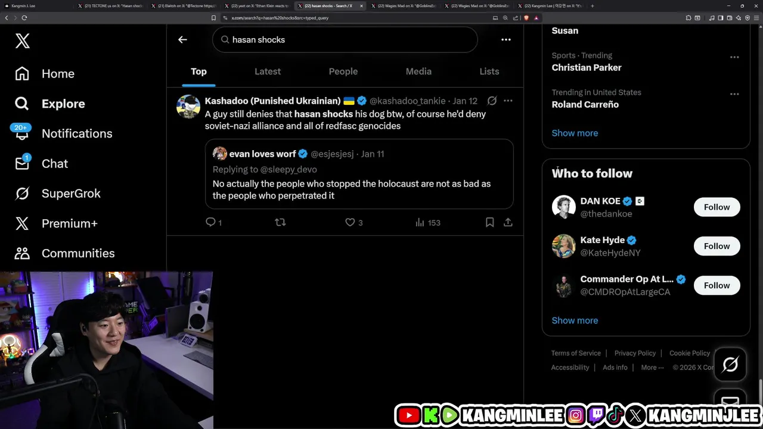Screen dimensions: 763x429
Task: Click the Grok explain icon on Kashadoo's post
Action: pos(492,101)
